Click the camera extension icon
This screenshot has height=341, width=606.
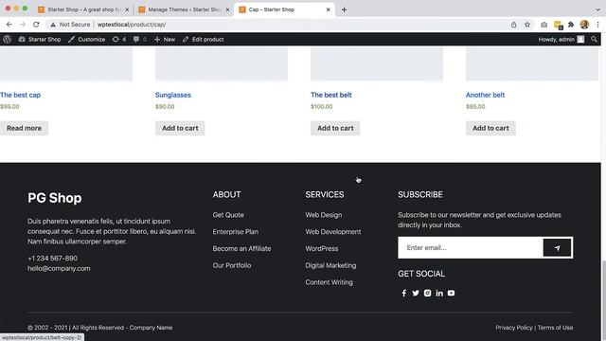tap(544, 25)
